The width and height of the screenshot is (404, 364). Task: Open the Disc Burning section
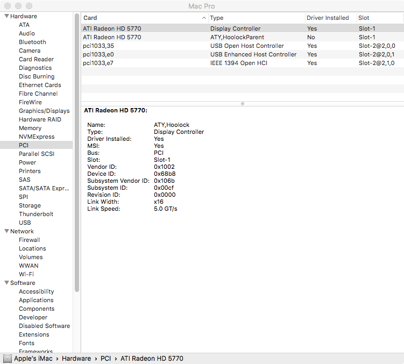pyautogui.click(x=37, y=76)
